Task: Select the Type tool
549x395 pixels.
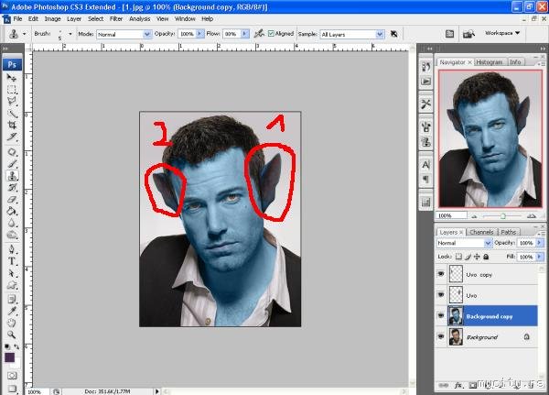Action: point(12,260)
